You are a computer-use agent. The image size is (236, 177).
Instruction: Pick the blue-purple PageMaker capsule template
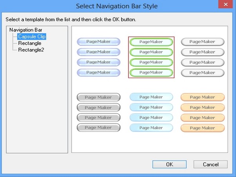pyautogui.click(x=98, y=57)
